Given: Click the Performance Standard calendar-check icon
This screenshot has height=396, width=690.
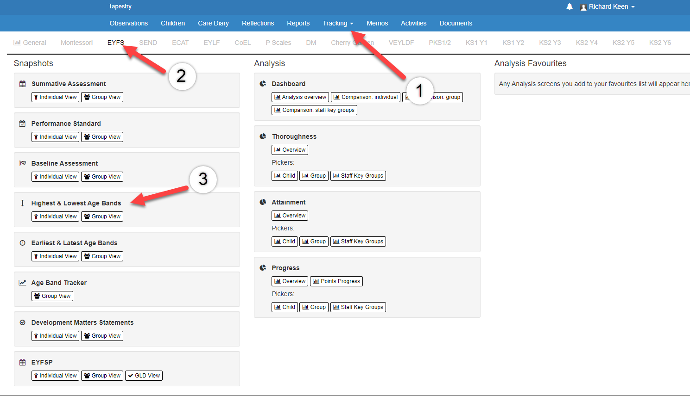Looking at the screenshot, I should pos(22,124).
